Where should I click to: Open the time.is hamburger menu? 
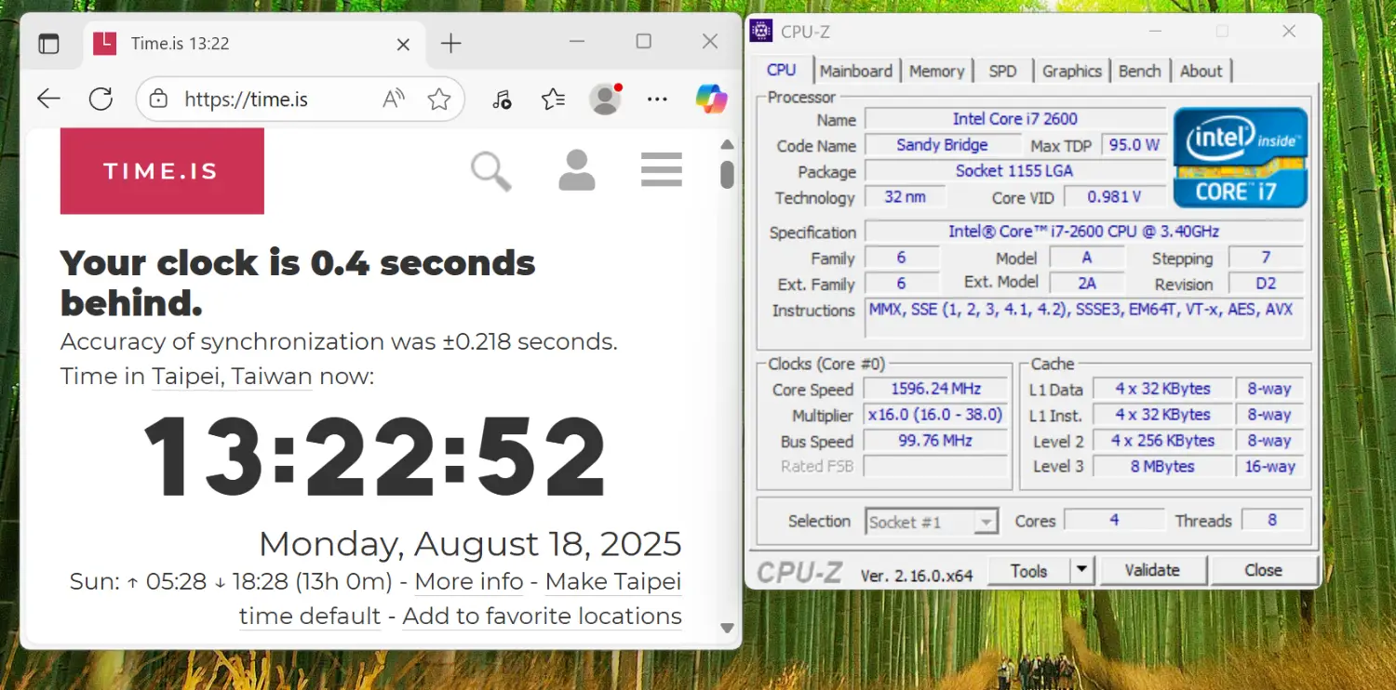tap(662, 170)
